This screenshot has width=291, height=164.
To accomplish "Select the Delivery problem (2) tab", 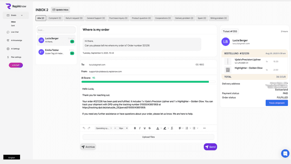I will click(x=184, y=18).
